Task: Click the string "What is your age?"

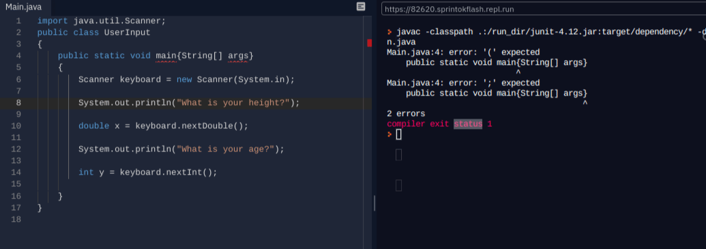Action: tap(226, 149)
